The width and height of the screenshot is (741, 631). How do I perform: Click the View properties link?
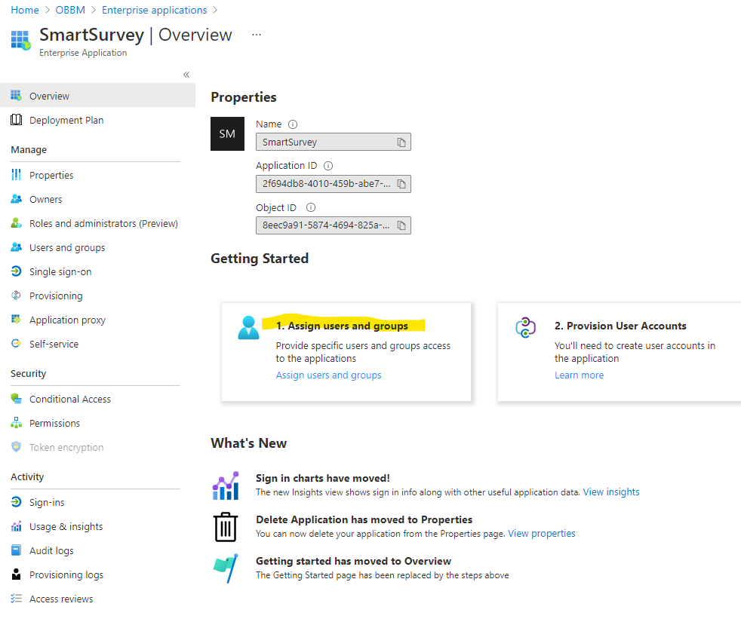click(542, 534)
